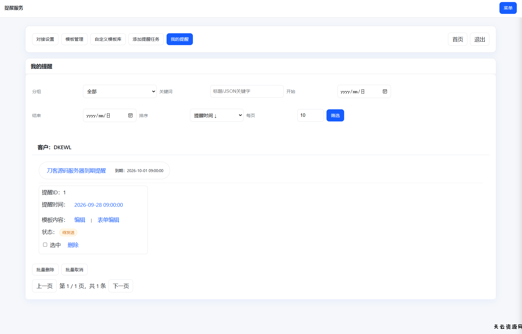
Task: Open the 排序 dropdown showing 提醒时间
Action: (x=216, y=115)
